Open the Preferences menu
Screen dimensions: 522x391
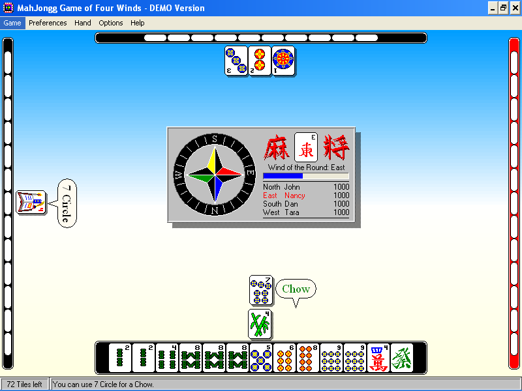48,23
